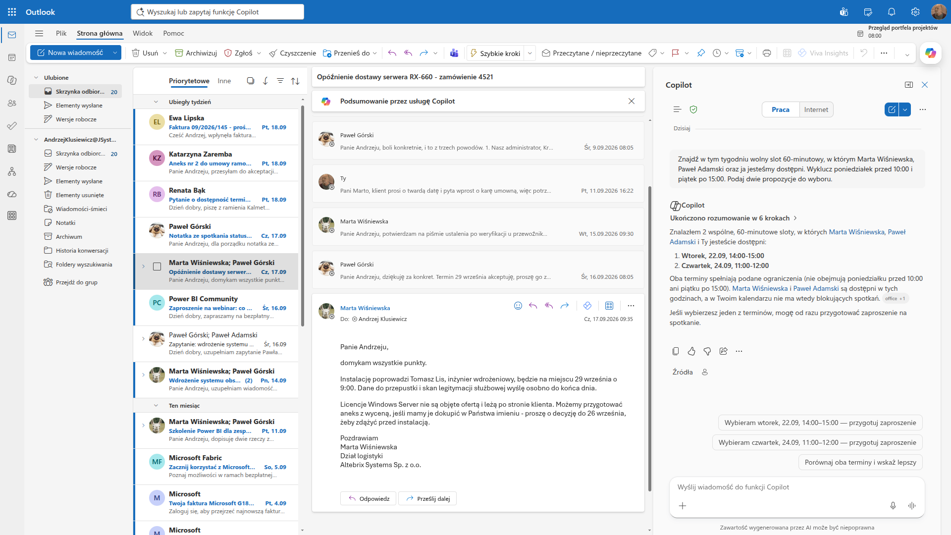
Task: Click the reading pane scrollbar
Action: (650, 338)
